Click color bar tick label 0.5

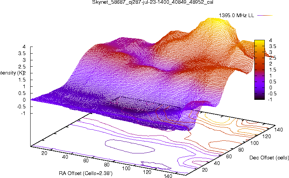tap(273, 82)
